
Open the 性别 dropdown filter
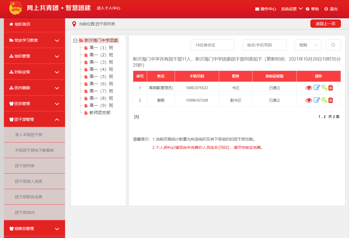tap(308, 45)
